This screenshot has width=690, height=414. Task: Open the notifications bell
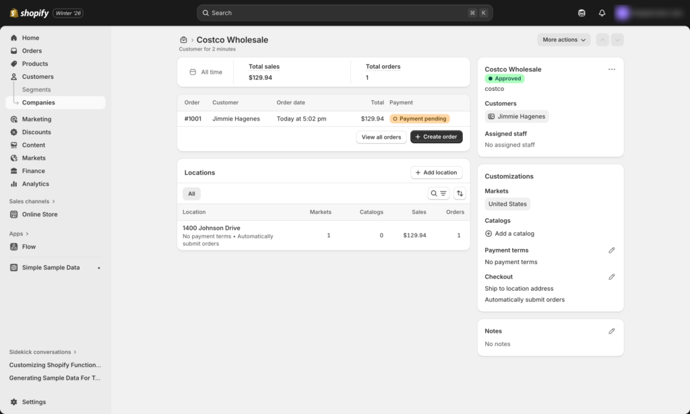(602, 13)
